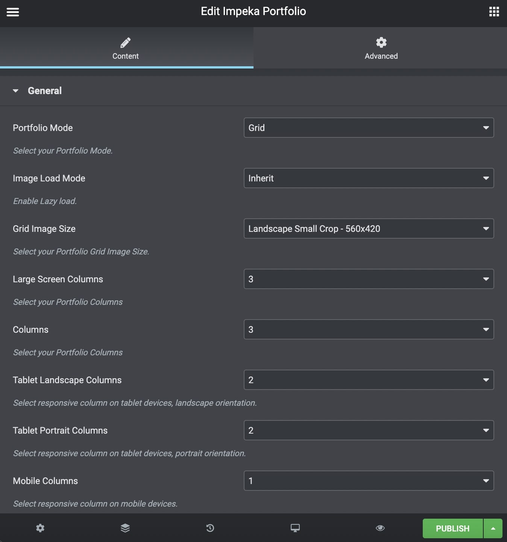Open the History panel icon

coord(210,528)
